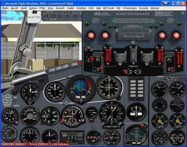Click the attitude indicator with blue display
Image resolution: width=187 pixels, height=147 pixels.
tap(81, 88)
